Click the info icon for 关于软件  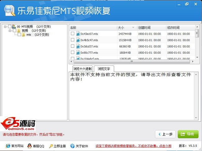tap(72, 146)
